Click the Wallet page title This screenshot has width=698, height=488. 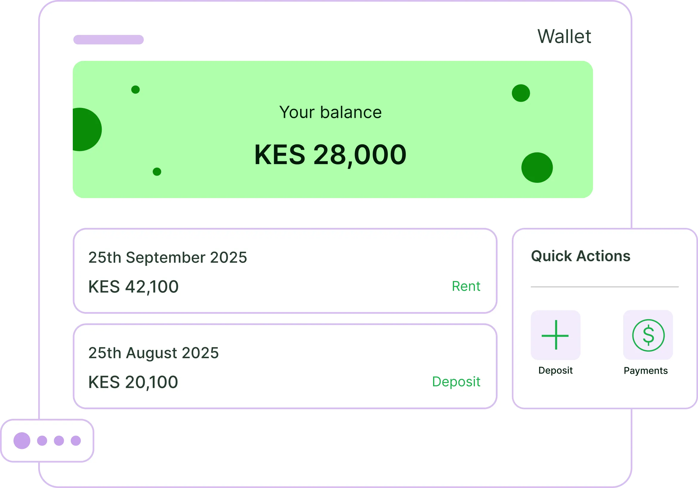click(564, 36)
